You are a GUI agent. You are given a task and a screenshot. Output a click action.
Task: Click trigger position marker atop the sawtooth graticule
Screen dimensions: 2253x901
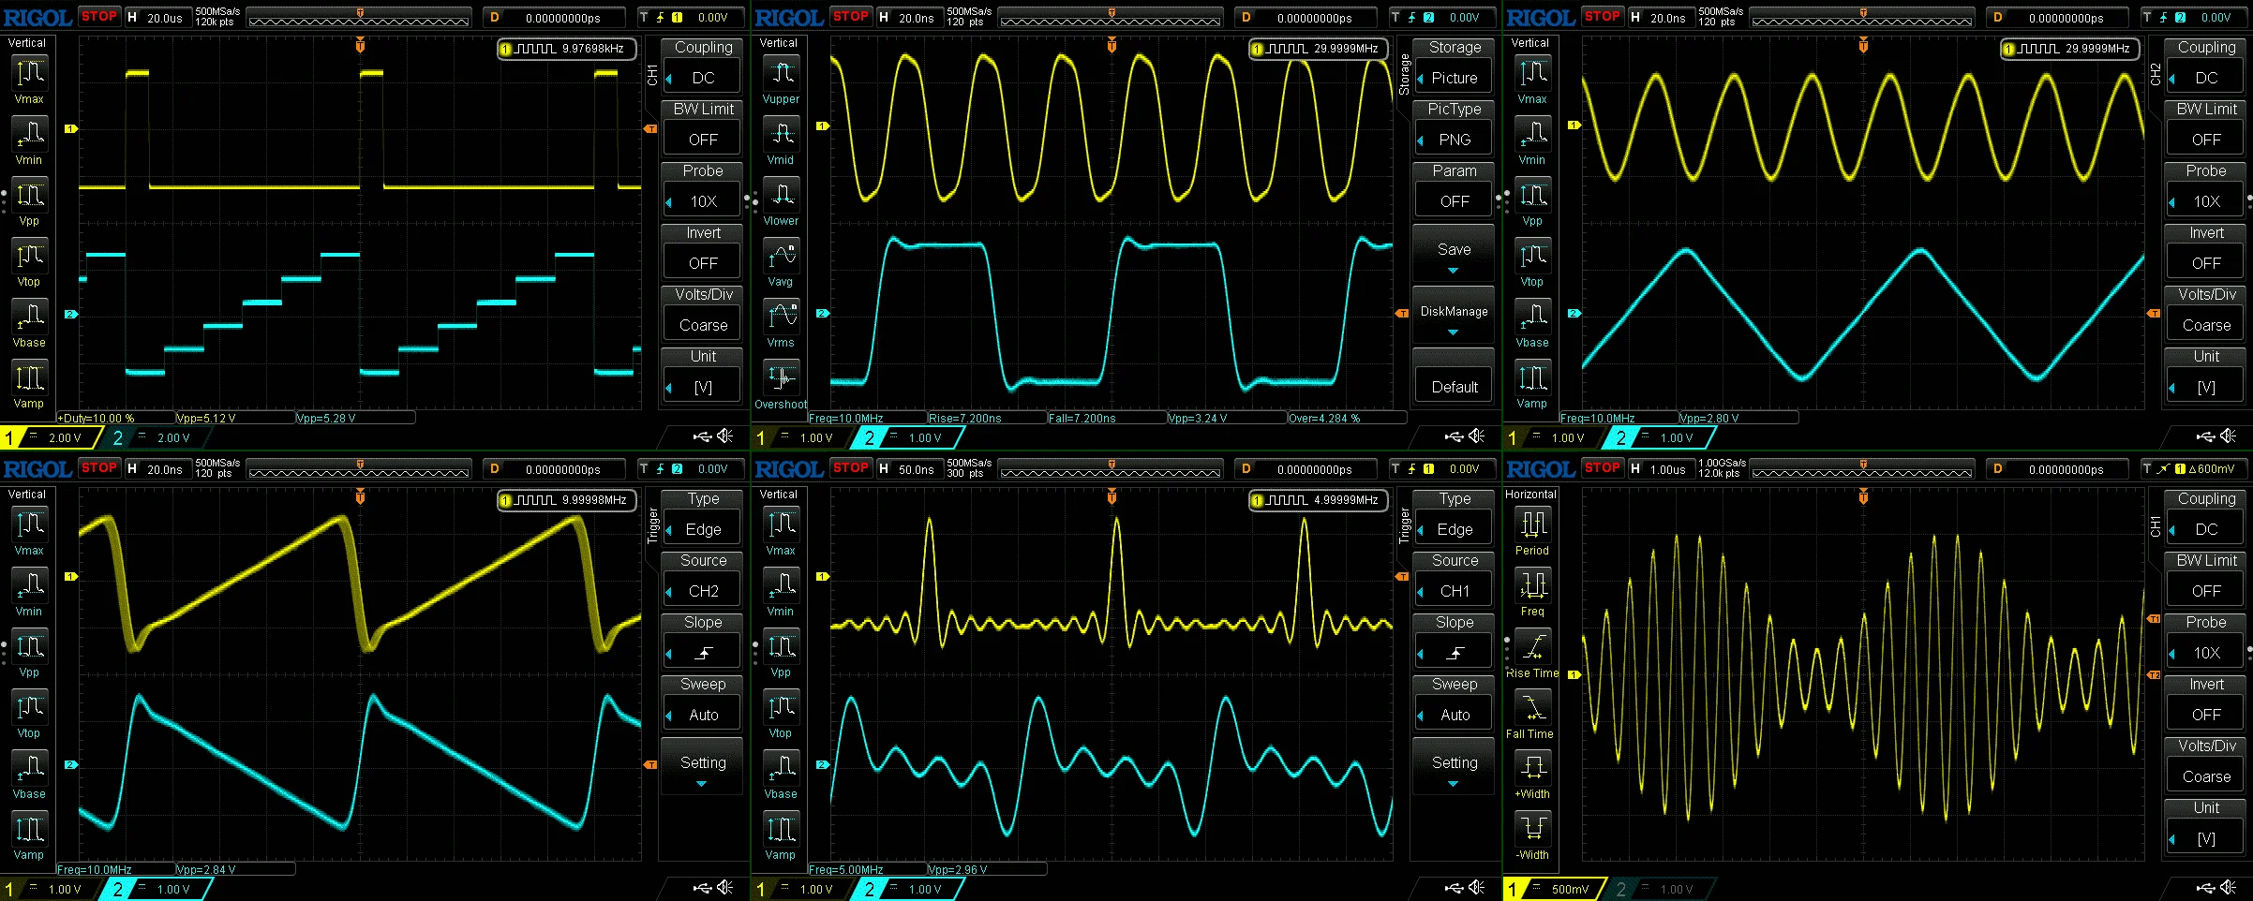(x=360, y=496)
